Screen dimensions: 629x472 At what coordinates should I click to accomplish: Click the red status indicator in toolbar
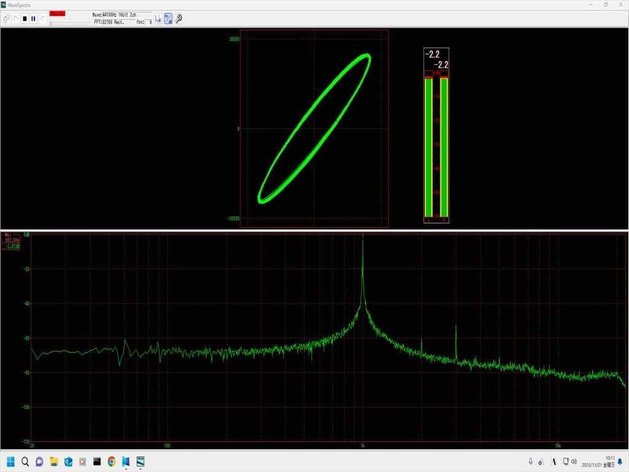(x=57, y=14)
